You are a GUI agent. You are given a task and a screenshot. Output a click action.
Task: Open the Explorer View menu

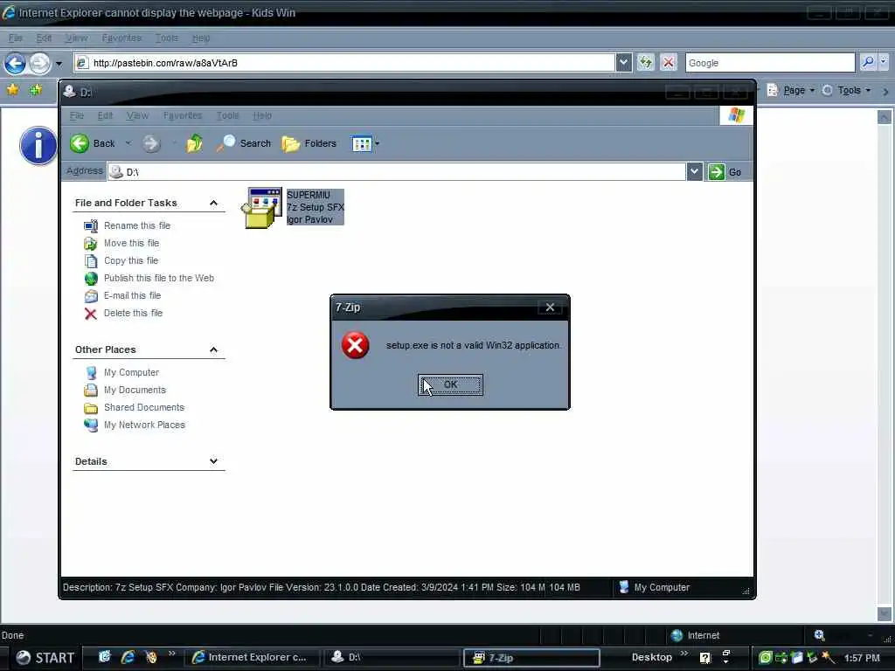137,115
